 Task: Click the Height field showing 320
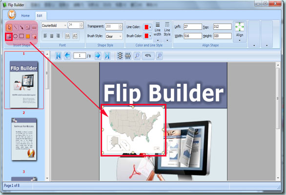click(223, 36)
